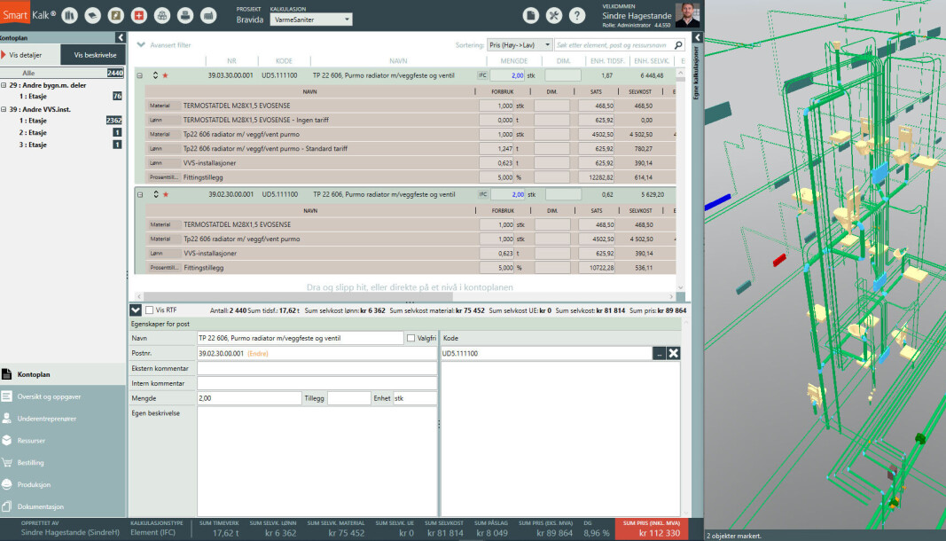Viewport: 946px width, 541px height.
Task: Open the wrench and screwdriver settings icon
Action: pyautogui.click(x=554, y=15)
